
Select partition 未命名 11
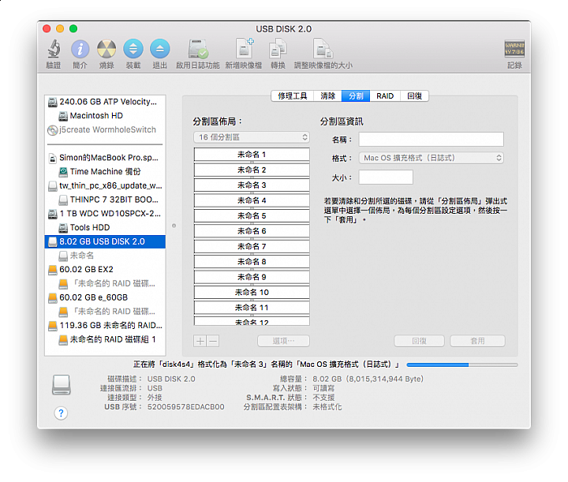(x=252, y=308)
